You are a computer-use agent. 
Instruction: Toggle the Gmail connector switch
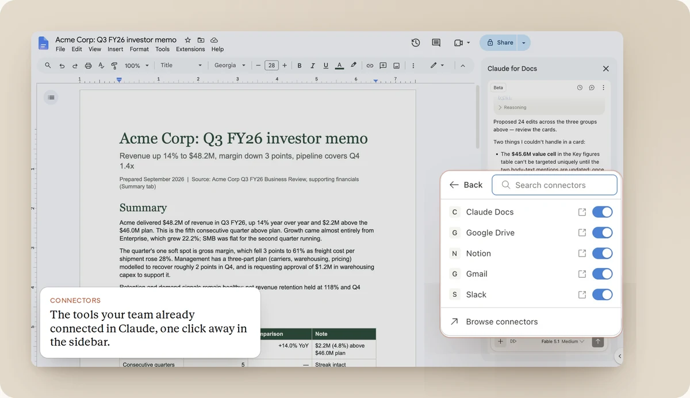coord(603,274)
